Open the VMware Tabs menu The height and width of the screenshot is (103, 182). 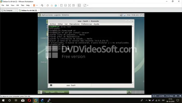22,5
